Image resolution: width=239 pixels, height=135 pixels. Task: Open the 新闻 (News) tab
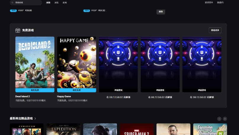(65, 3)
